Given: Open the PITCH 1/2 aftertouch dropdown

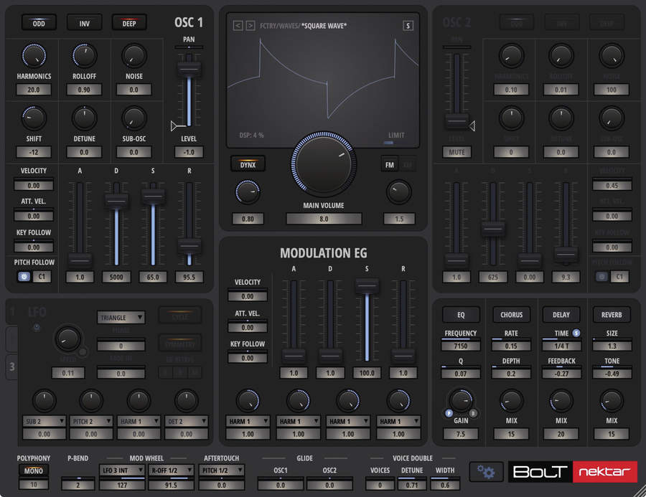Looking at the screenshot, I should point(222,470).
